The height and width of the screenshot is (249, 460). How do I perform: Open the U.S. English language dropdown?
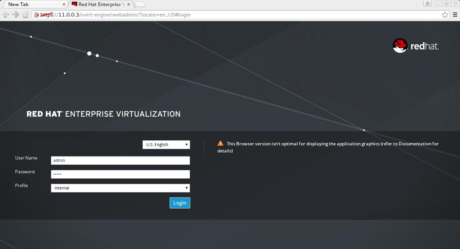click(x=166, y=145)
